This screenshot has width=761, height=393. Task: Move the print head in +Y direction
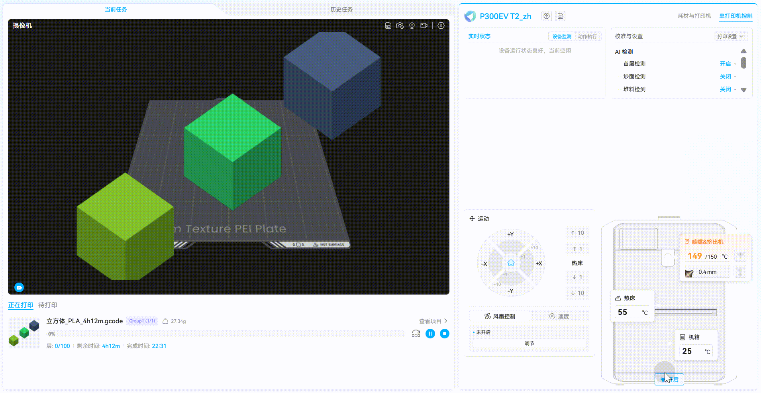pos(510,234)
